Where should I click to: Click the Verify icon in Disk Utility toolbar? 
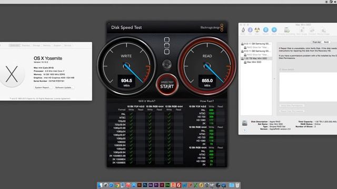[x=243, y=31]
